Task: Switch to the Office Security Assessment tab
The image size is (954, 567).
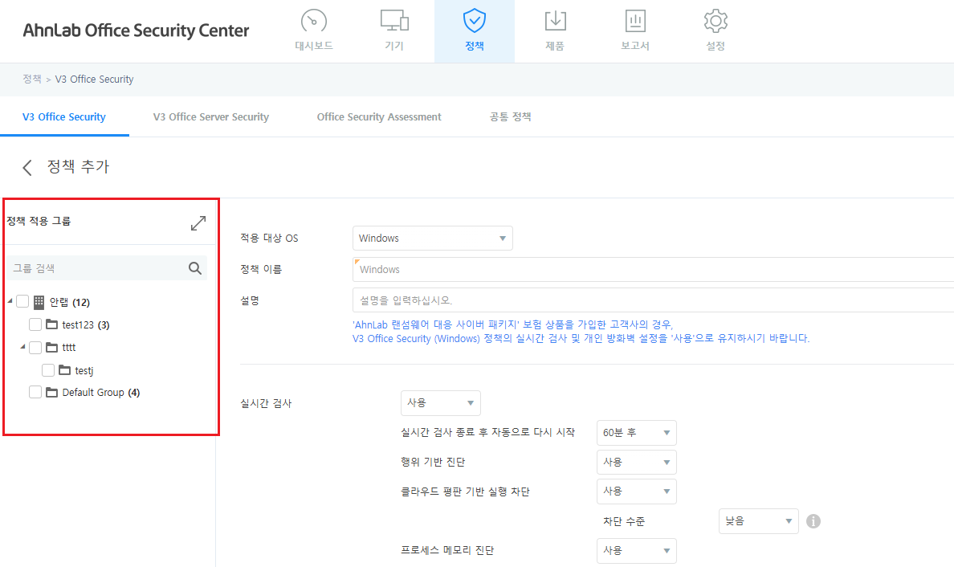Action: 379,116
